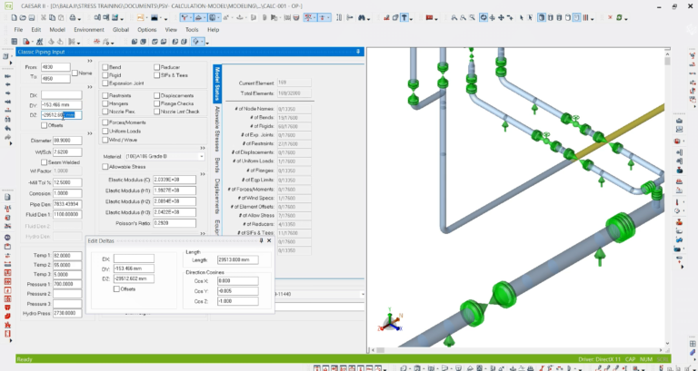698x371 pixels.
Task: Expand the section below Poisson's Ratio
Action: [x=203, y=233]
